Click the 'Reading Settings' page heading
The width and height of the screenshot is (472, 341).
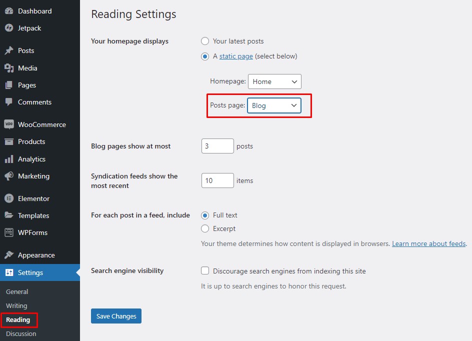133,14
